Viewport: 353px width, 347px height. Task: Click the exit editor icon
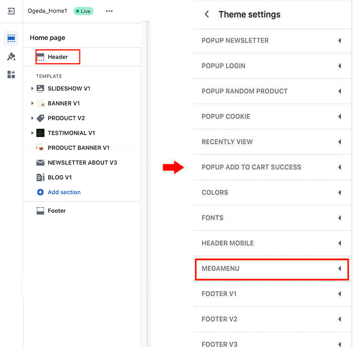pos(11,11)
